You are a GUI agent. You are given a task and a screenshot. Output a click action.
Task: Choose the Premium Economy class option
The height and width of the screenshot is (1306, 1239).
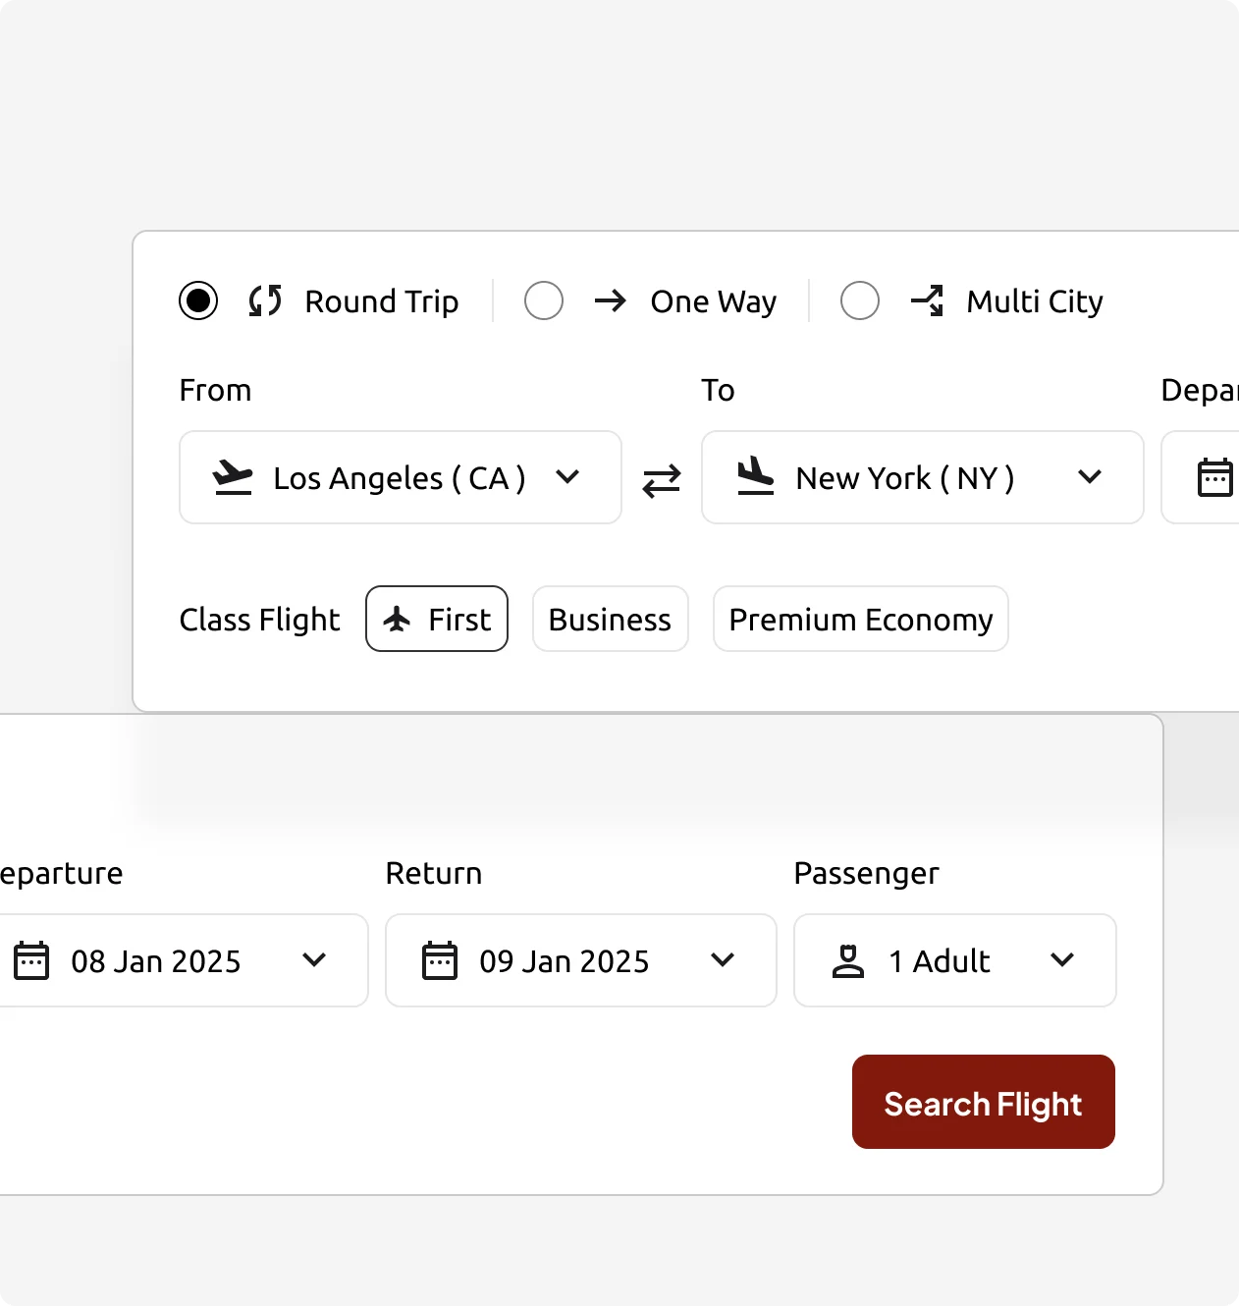(861, 619)
